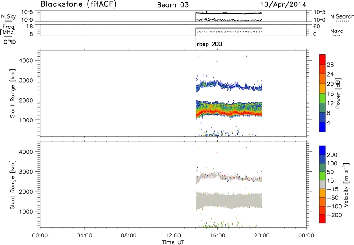
Task: Click the date '10/Apr/2014'
Action: click(x=283, y=4)
